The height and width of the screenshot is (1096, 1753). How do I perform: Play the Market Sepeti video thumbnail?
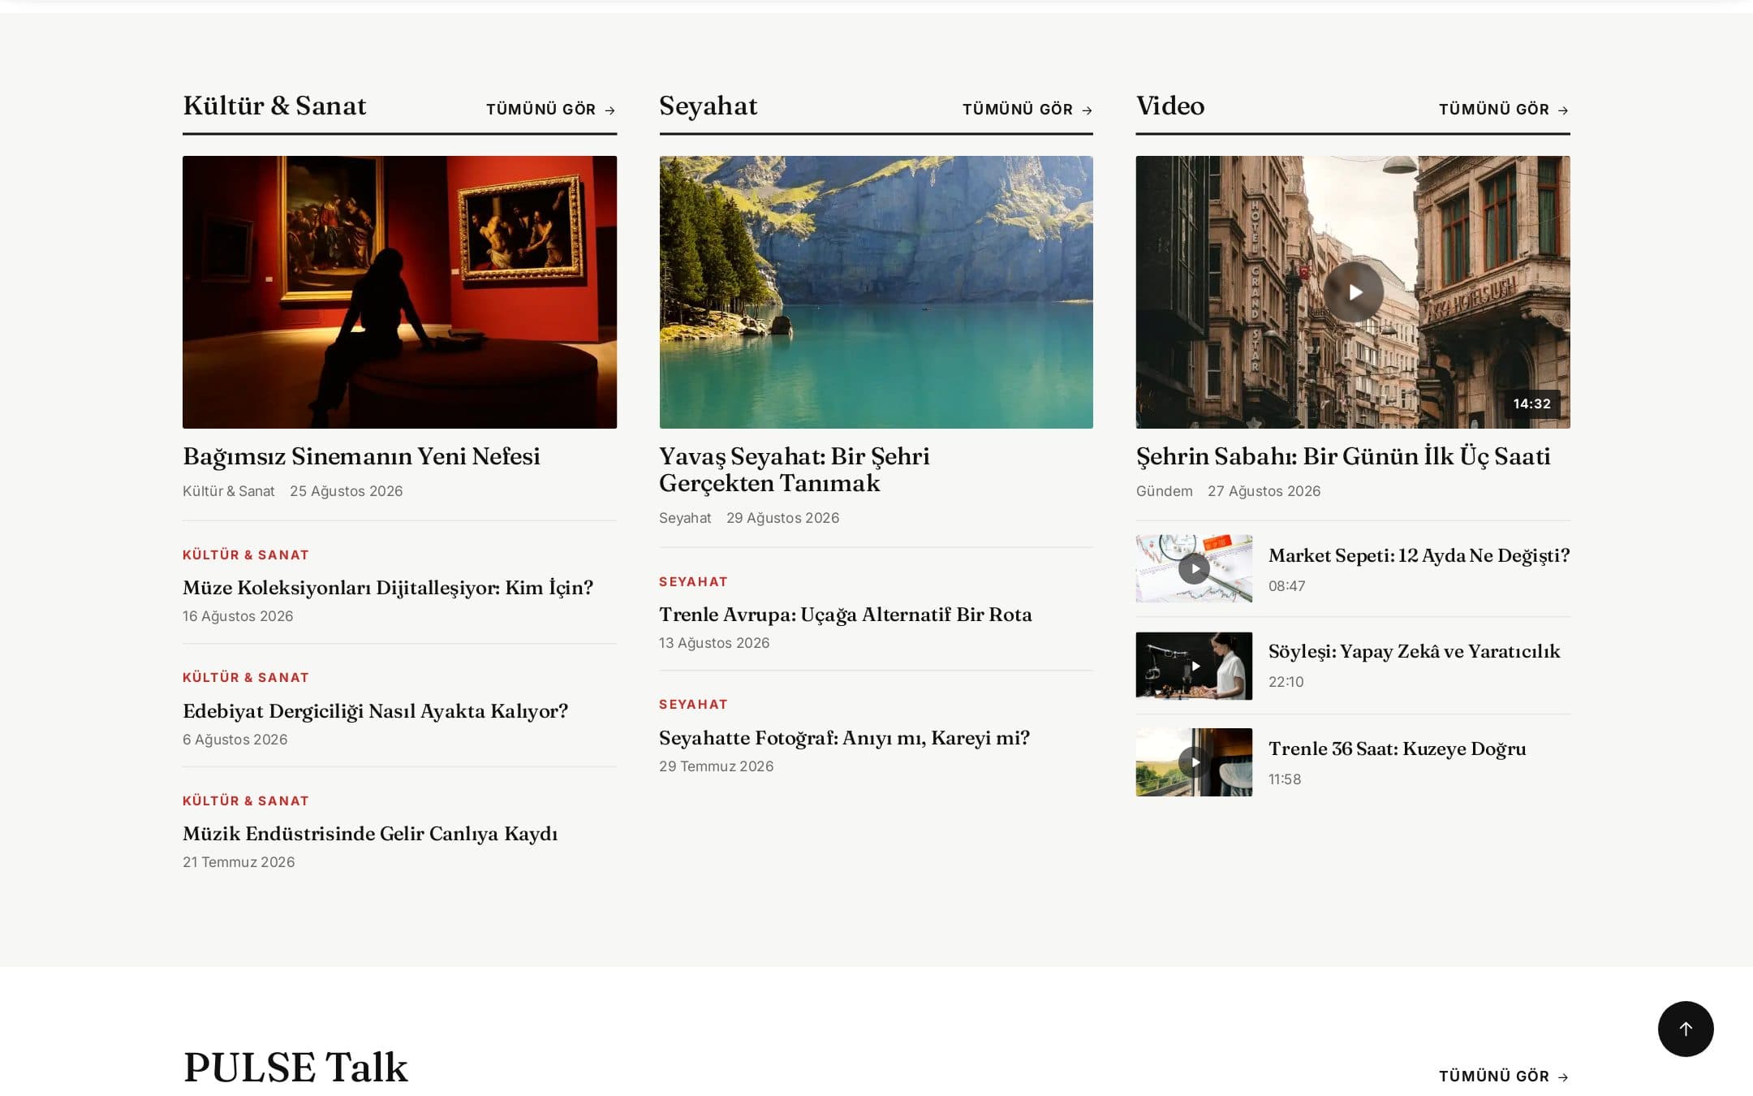1194,568
